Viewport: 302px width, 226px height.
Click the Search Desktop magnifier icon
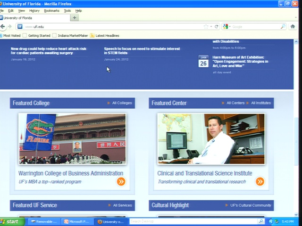261,221
